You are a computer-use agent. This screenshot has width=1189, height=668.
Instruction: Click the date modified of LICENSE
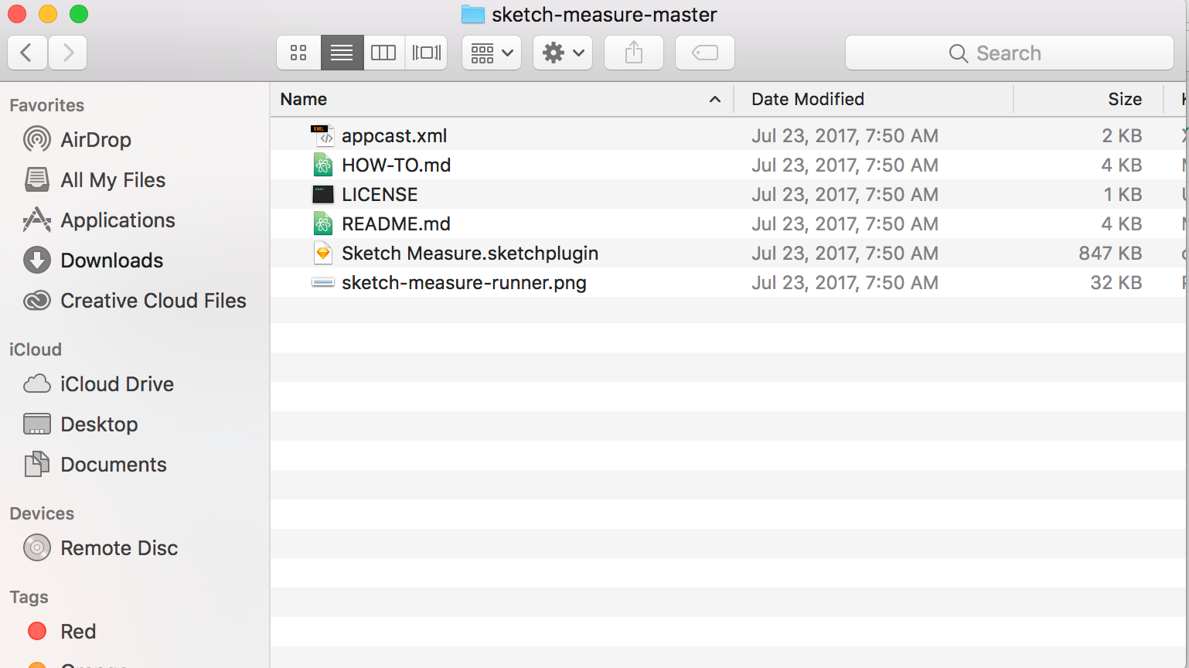pyautogui.click(x=845, y=194)
